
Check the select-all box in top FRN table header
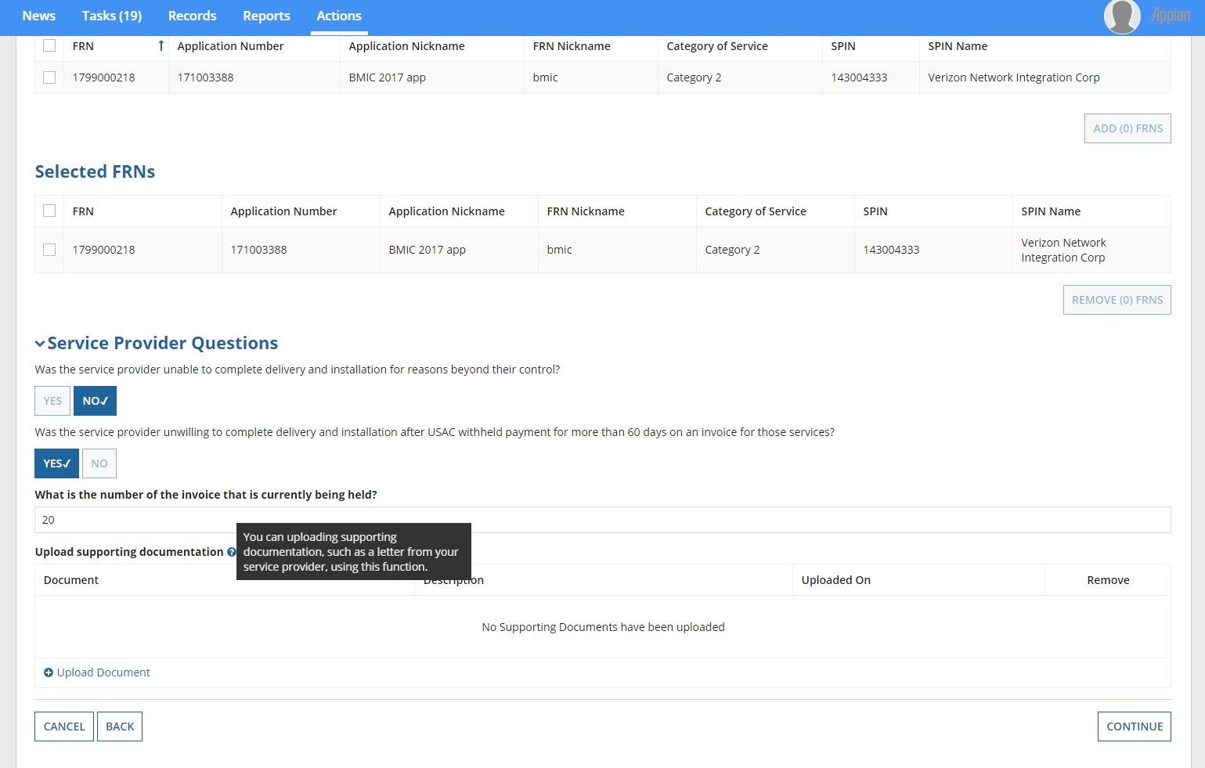click(x=49, y=46)
